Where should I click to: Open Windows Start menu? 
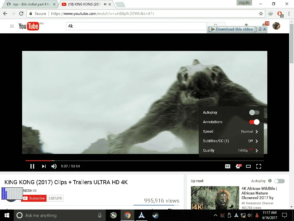(x=7, y=215)
